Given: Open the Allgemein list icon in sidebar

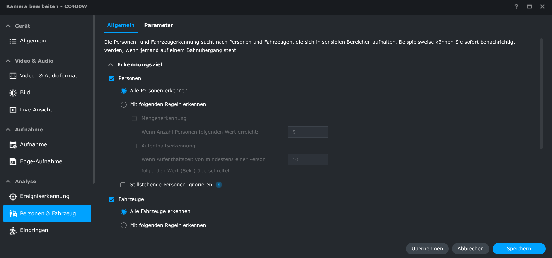Looking at the screenshot, I should pos(13,41).
